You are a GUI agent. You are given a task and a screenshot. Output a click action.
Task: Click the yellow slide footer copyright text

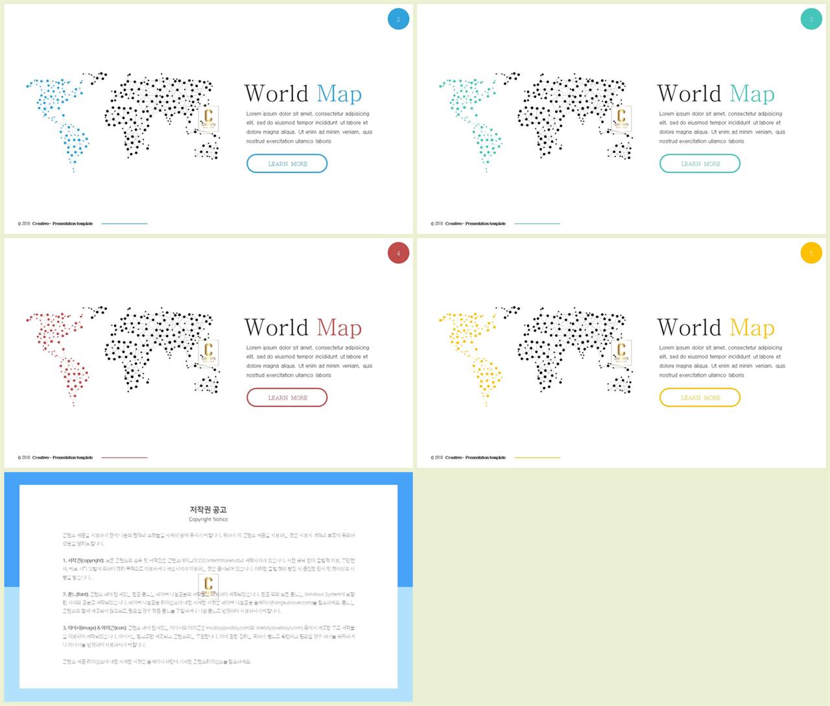(468, 458)
